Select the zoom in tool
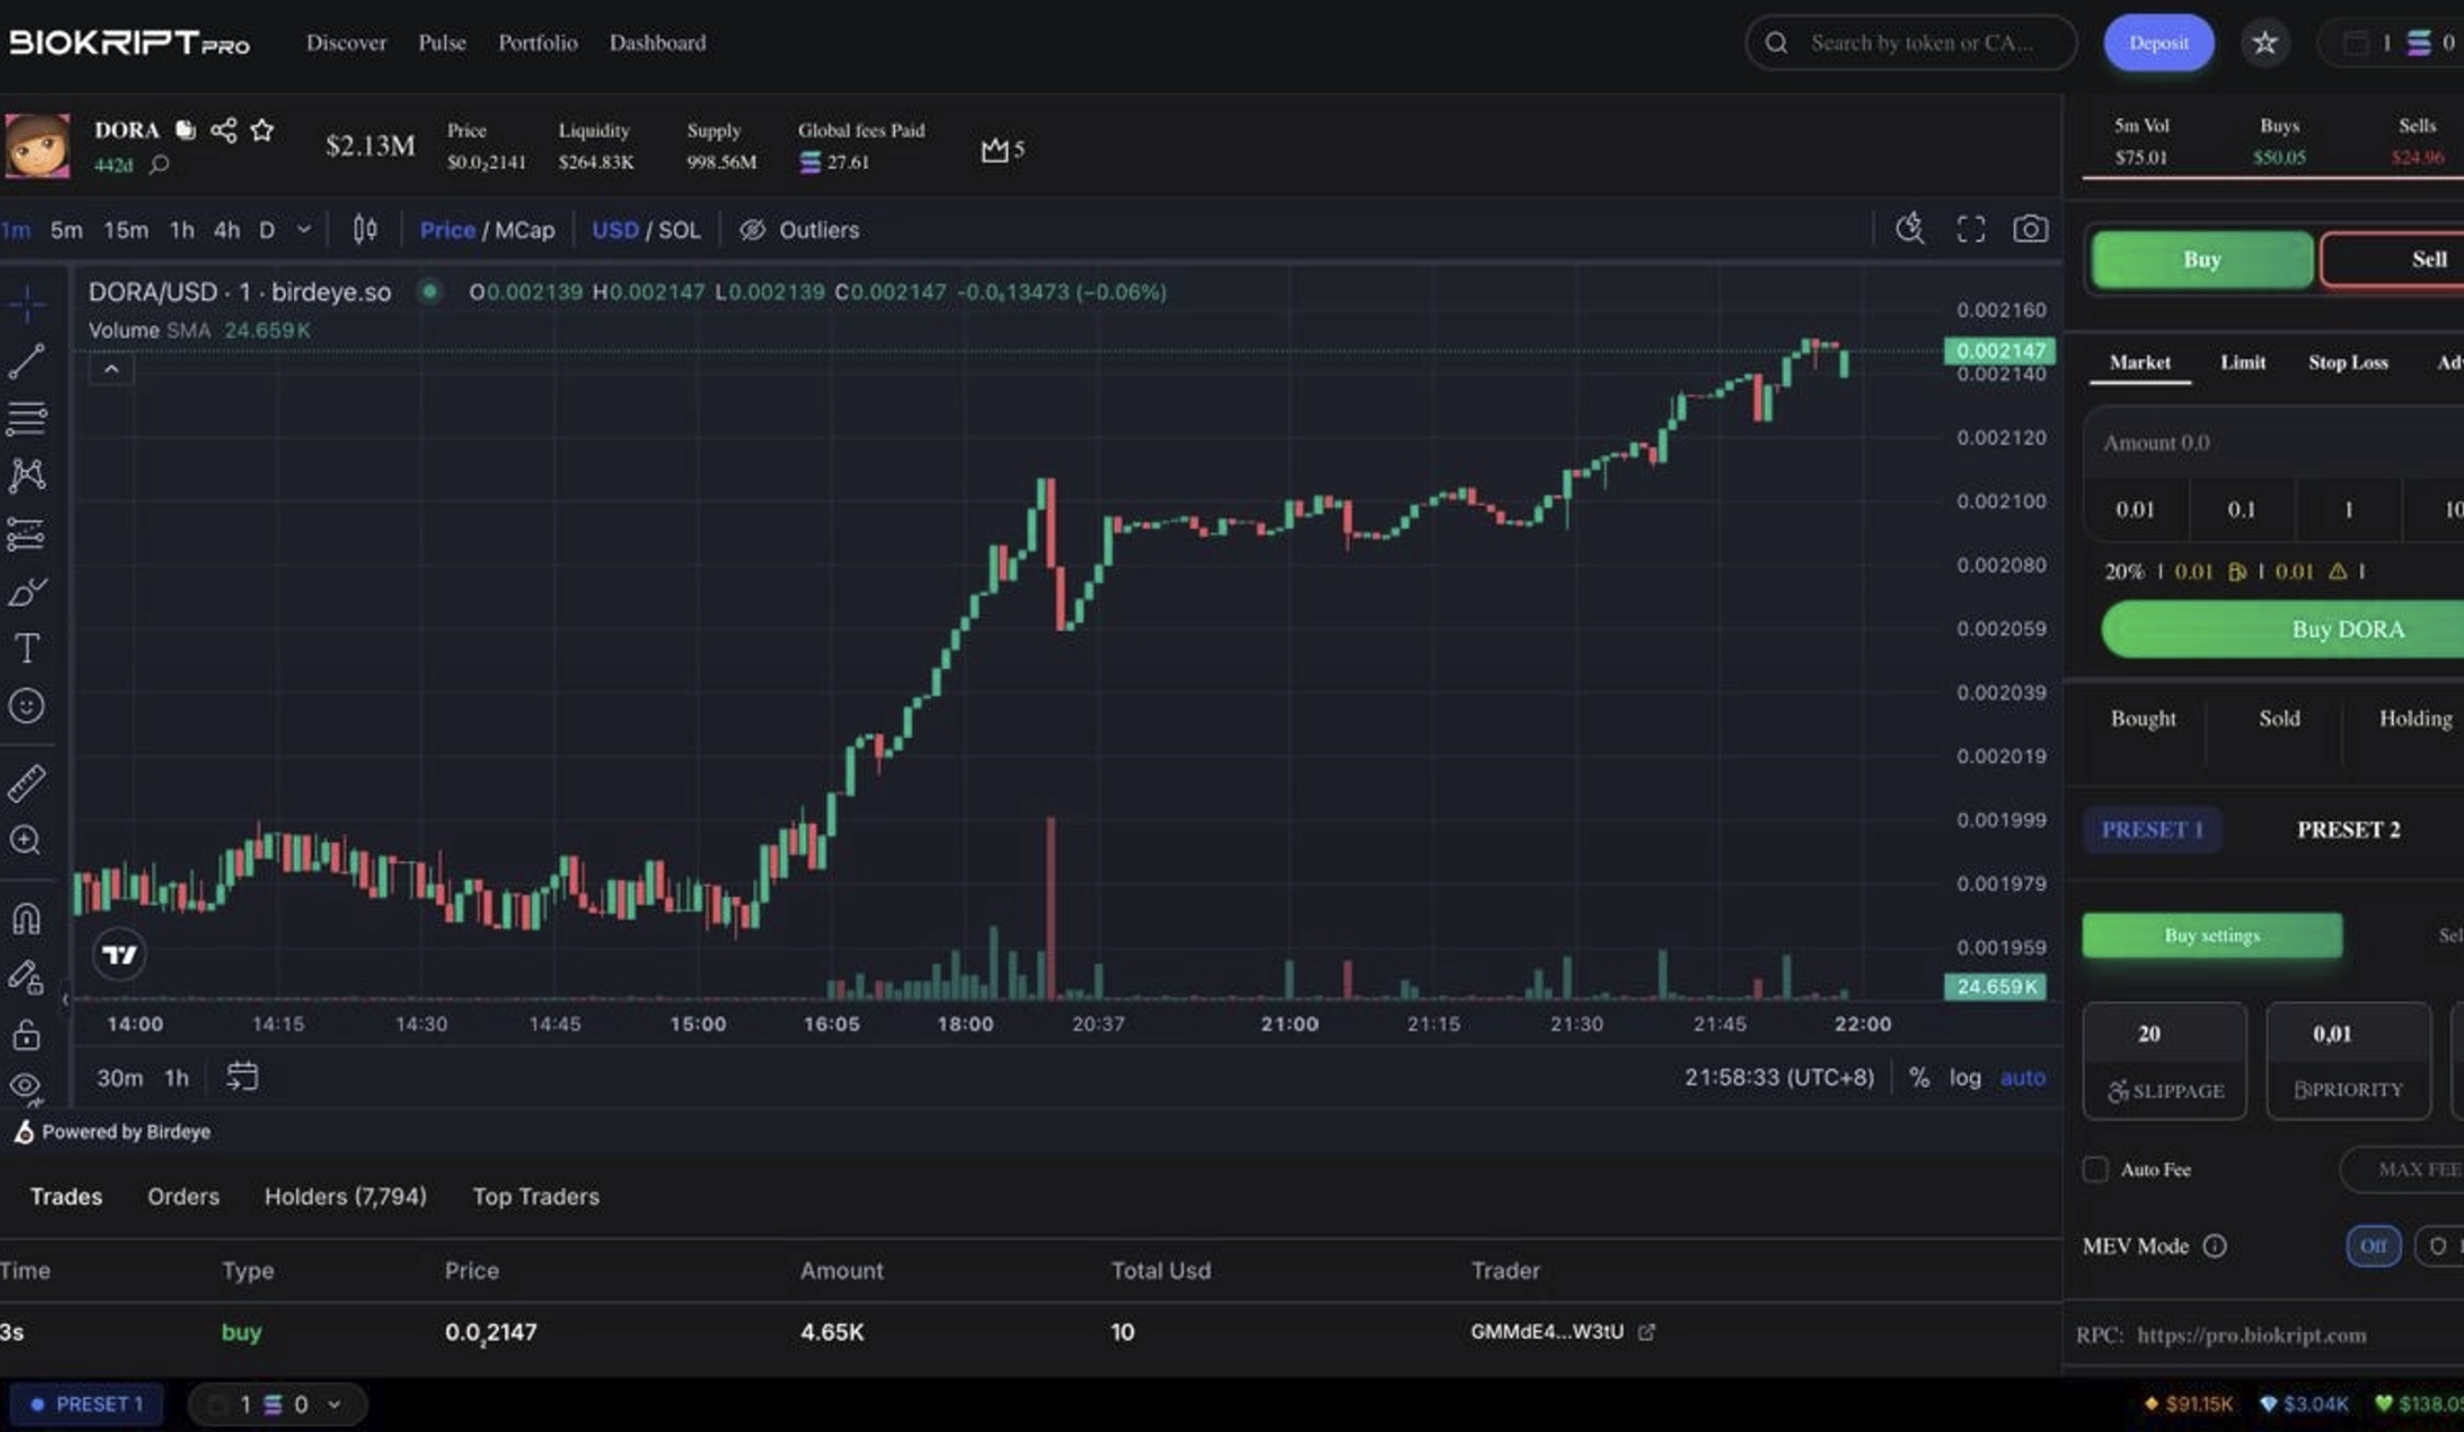The height and width of the screenshot is (1432, 2464). point(25,841)
